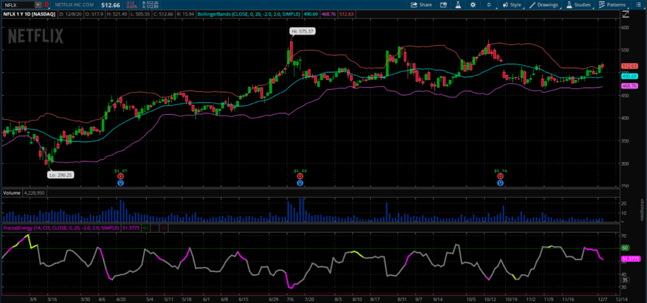Click the blue bulb icon under $1.57
The width and height of the screenshot is (647, 303).
pos(121,183)
